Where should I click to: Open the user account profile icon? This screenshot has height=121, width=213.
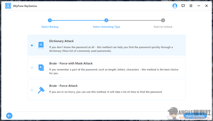click(175, 6)
